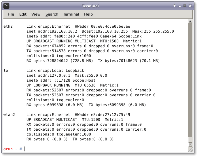Open the Search menu
Screen dimensions: 197x156
point(52,14)
